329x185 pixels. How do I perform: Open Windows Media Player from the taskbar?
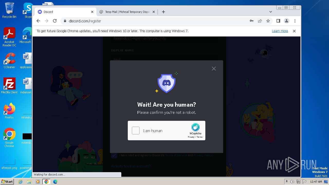pos(38,182)
